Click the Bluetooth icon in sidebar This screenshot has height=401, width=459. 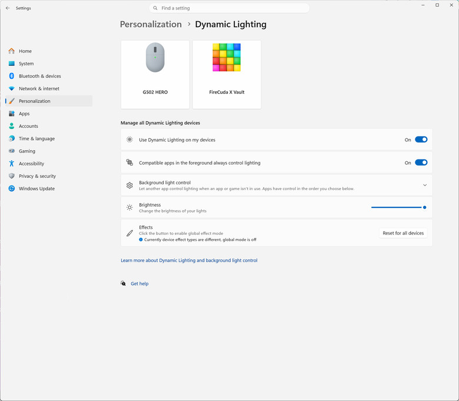pos(11,76)
